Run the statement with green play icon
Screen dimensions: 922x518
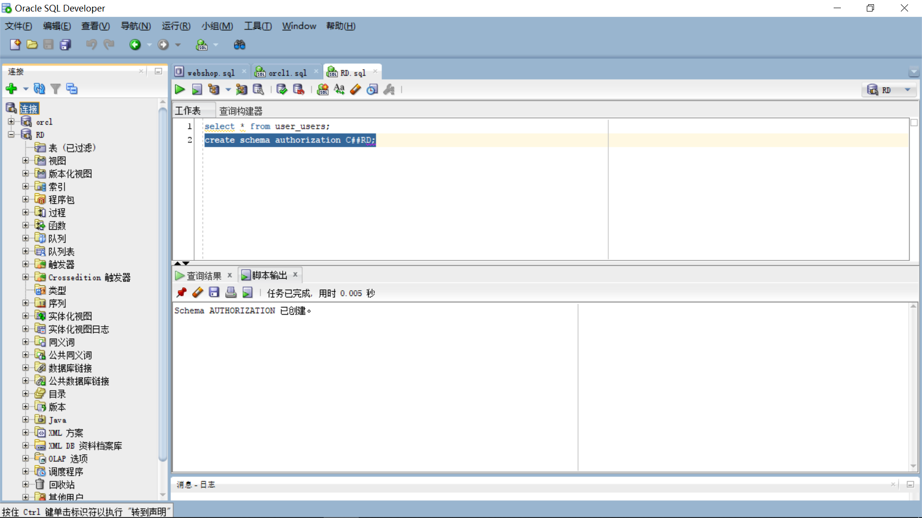point(180,89)
